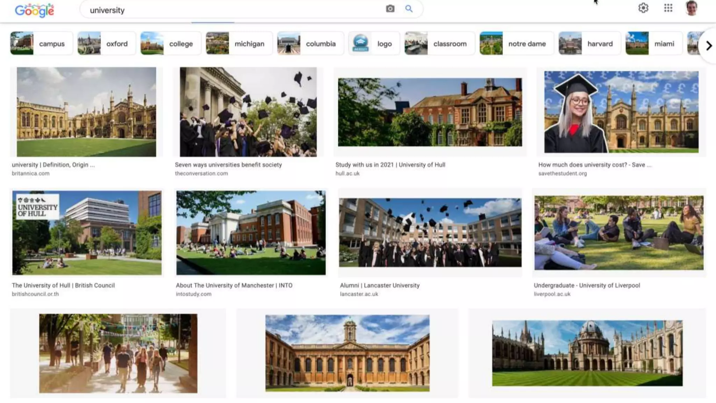Screen dimensions: 716x403
Task: Click the blue magnifier search icon
Action: pyautogui.click(x=409, y=9)
